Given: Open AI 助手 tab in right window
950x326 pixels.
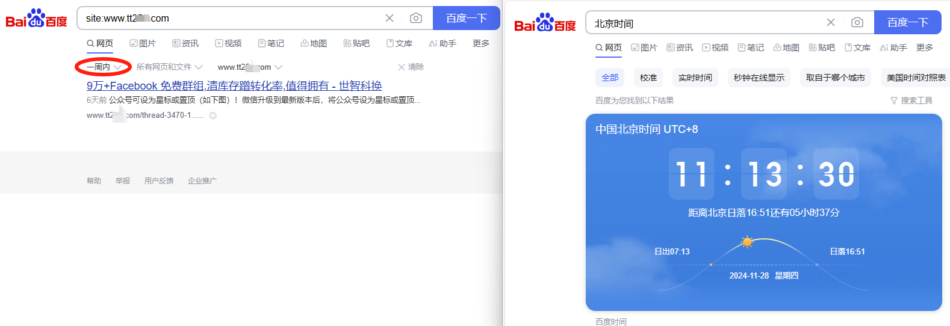Looking at the screenshot, I should 893,48.
